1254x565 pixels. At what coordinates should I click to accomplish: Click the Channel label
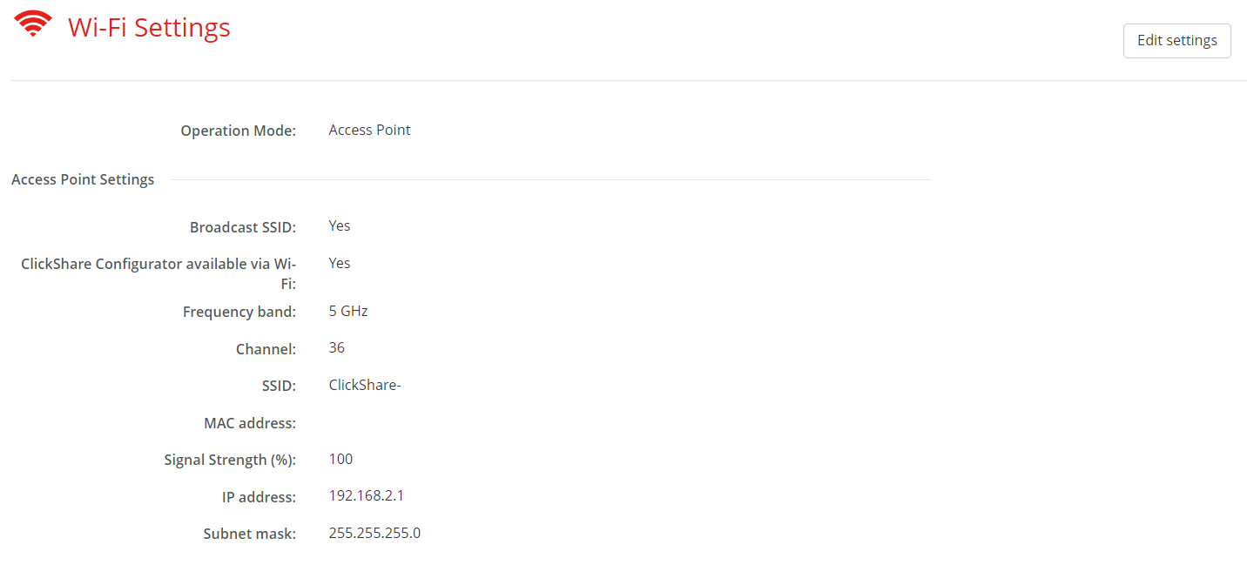point(266,349)
